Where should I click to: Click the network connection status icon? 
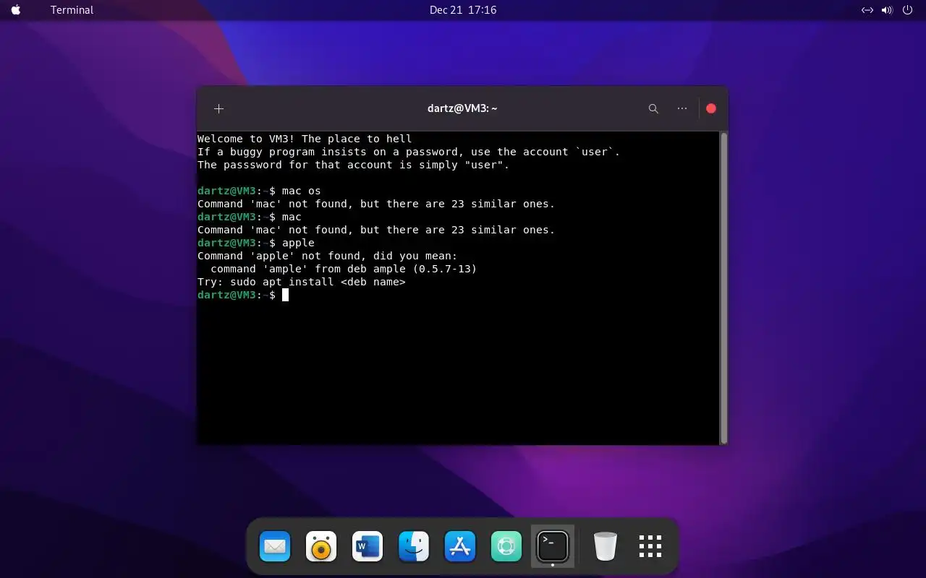867,10
